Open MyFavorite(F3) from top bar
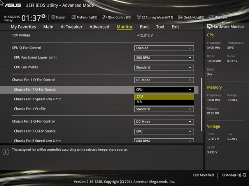The height and width of the screenshot is (186, 249). point(84,17)
